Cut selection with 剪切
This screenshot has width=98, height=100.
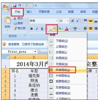click(18, 18)
